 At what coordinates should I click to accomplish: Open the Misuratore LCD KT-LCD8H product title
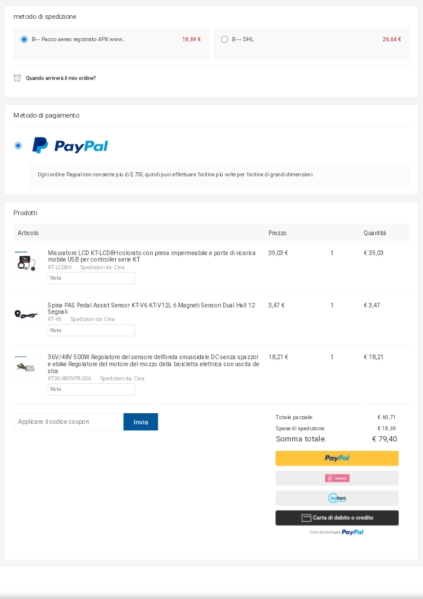(x=152, y=256)
